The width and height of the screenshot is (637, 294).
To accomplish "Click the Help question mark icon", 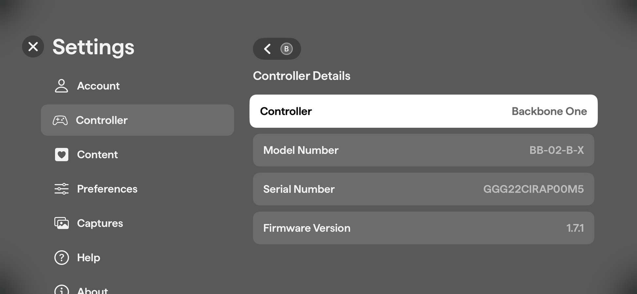I will (x=62, y=257).
